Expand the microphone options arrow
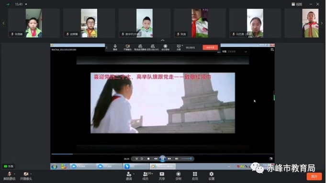Screen dimensions: 326x183 [14, 174]
